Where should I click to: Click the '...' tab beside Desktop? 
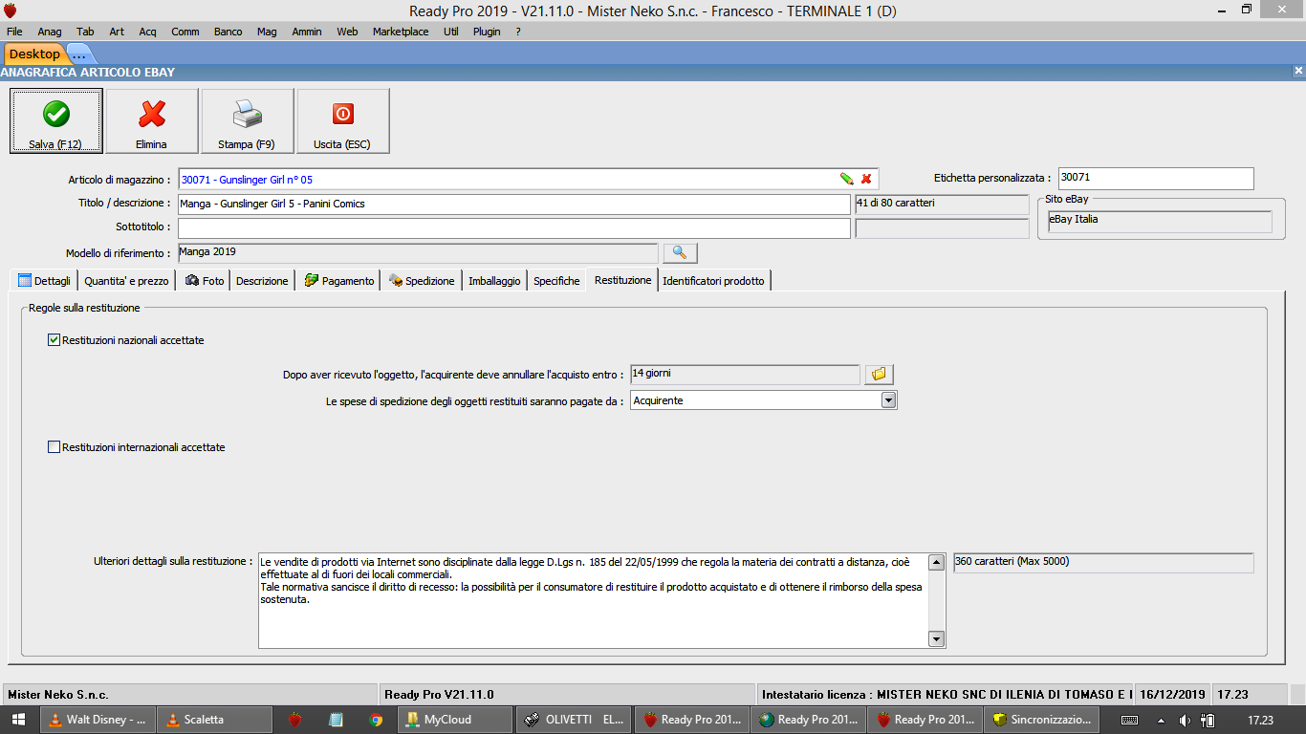[79, 54]
